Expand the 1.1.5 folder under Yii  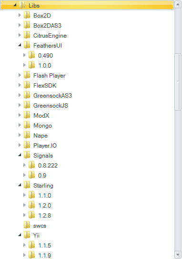pos(24,245)
